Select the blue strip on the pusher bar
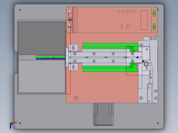Screen dimensions: 178x133 [x=51, y=59]
